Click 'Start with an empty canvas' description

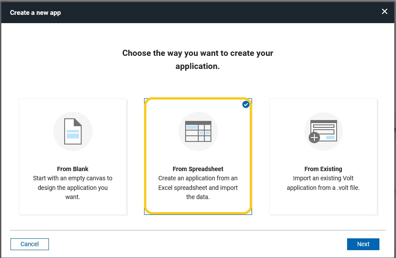click(73, 188)
